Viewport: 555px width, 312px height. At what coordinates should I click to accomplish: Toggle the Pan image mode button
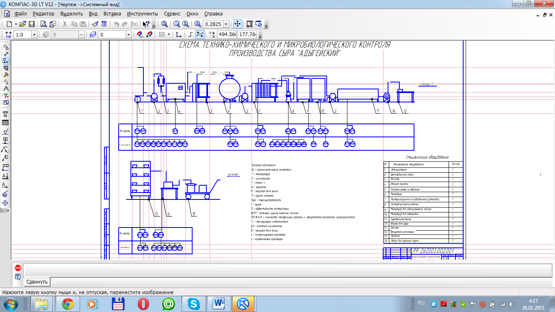click(x=237, y=24)
